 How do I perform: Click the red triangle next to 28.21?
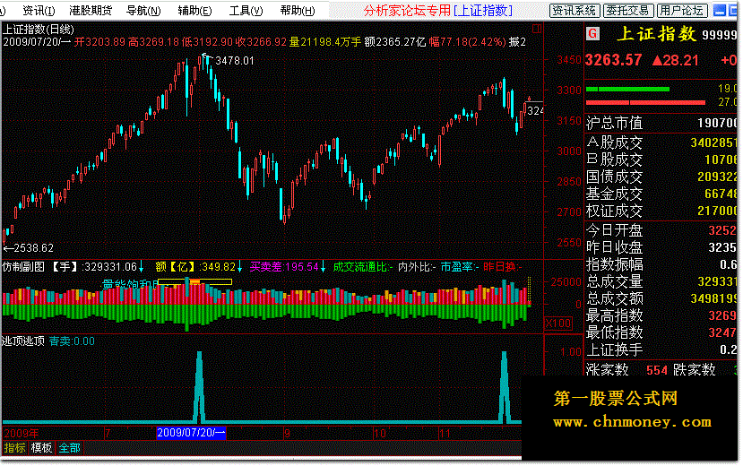[x=657, y=60]
